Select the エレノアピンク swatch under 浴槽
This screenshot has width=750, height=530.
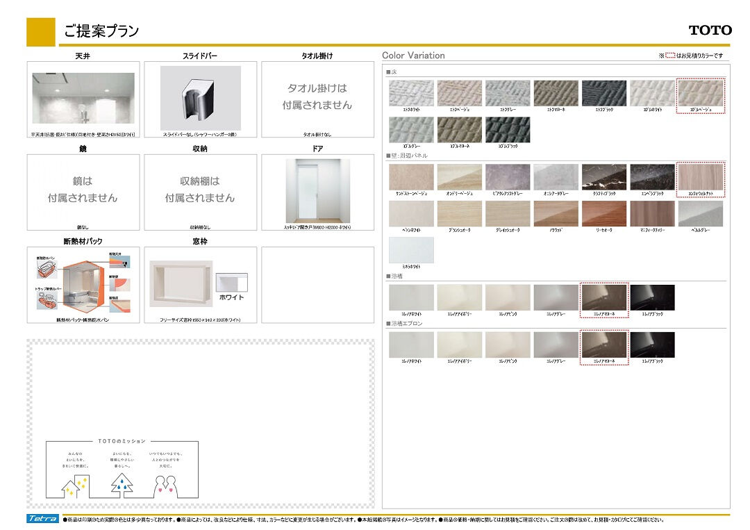pyautogui.click(x=508, y=297)
